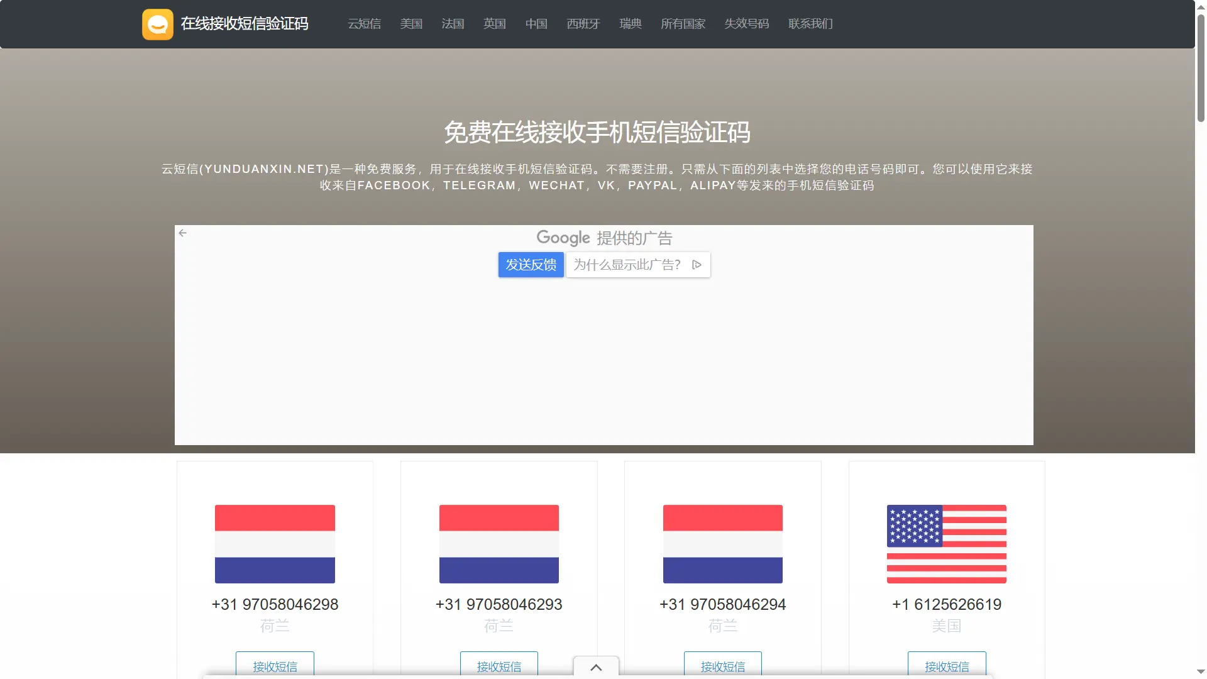This screenshot has width=1207, height=679.
Task: Click the Netherlands flag above +31 97058046298
Action: point(274,544)
